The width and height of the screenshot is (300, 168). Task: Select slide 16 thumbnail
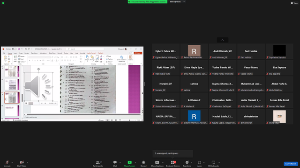pyautogui.click(x=12, y=84)
